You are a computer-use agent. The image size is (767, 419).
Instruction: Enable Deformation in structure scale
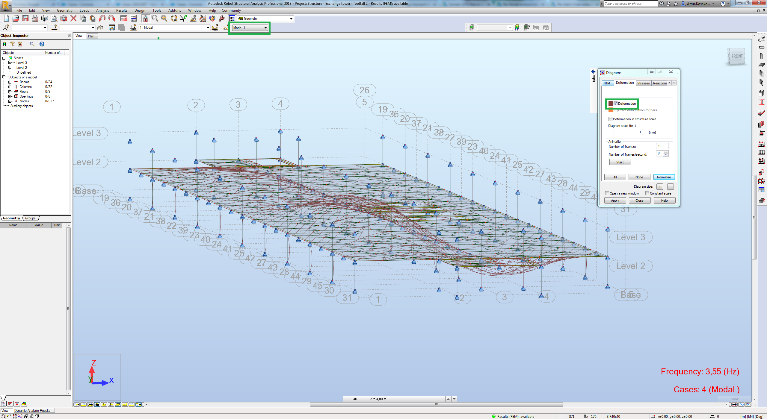611,119
